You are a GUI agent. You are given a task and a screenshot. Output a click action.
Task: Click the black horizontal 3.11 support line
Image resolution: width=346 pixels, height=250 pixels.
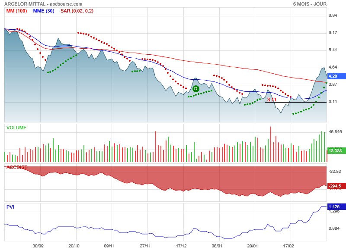click(x=296, y=102)
